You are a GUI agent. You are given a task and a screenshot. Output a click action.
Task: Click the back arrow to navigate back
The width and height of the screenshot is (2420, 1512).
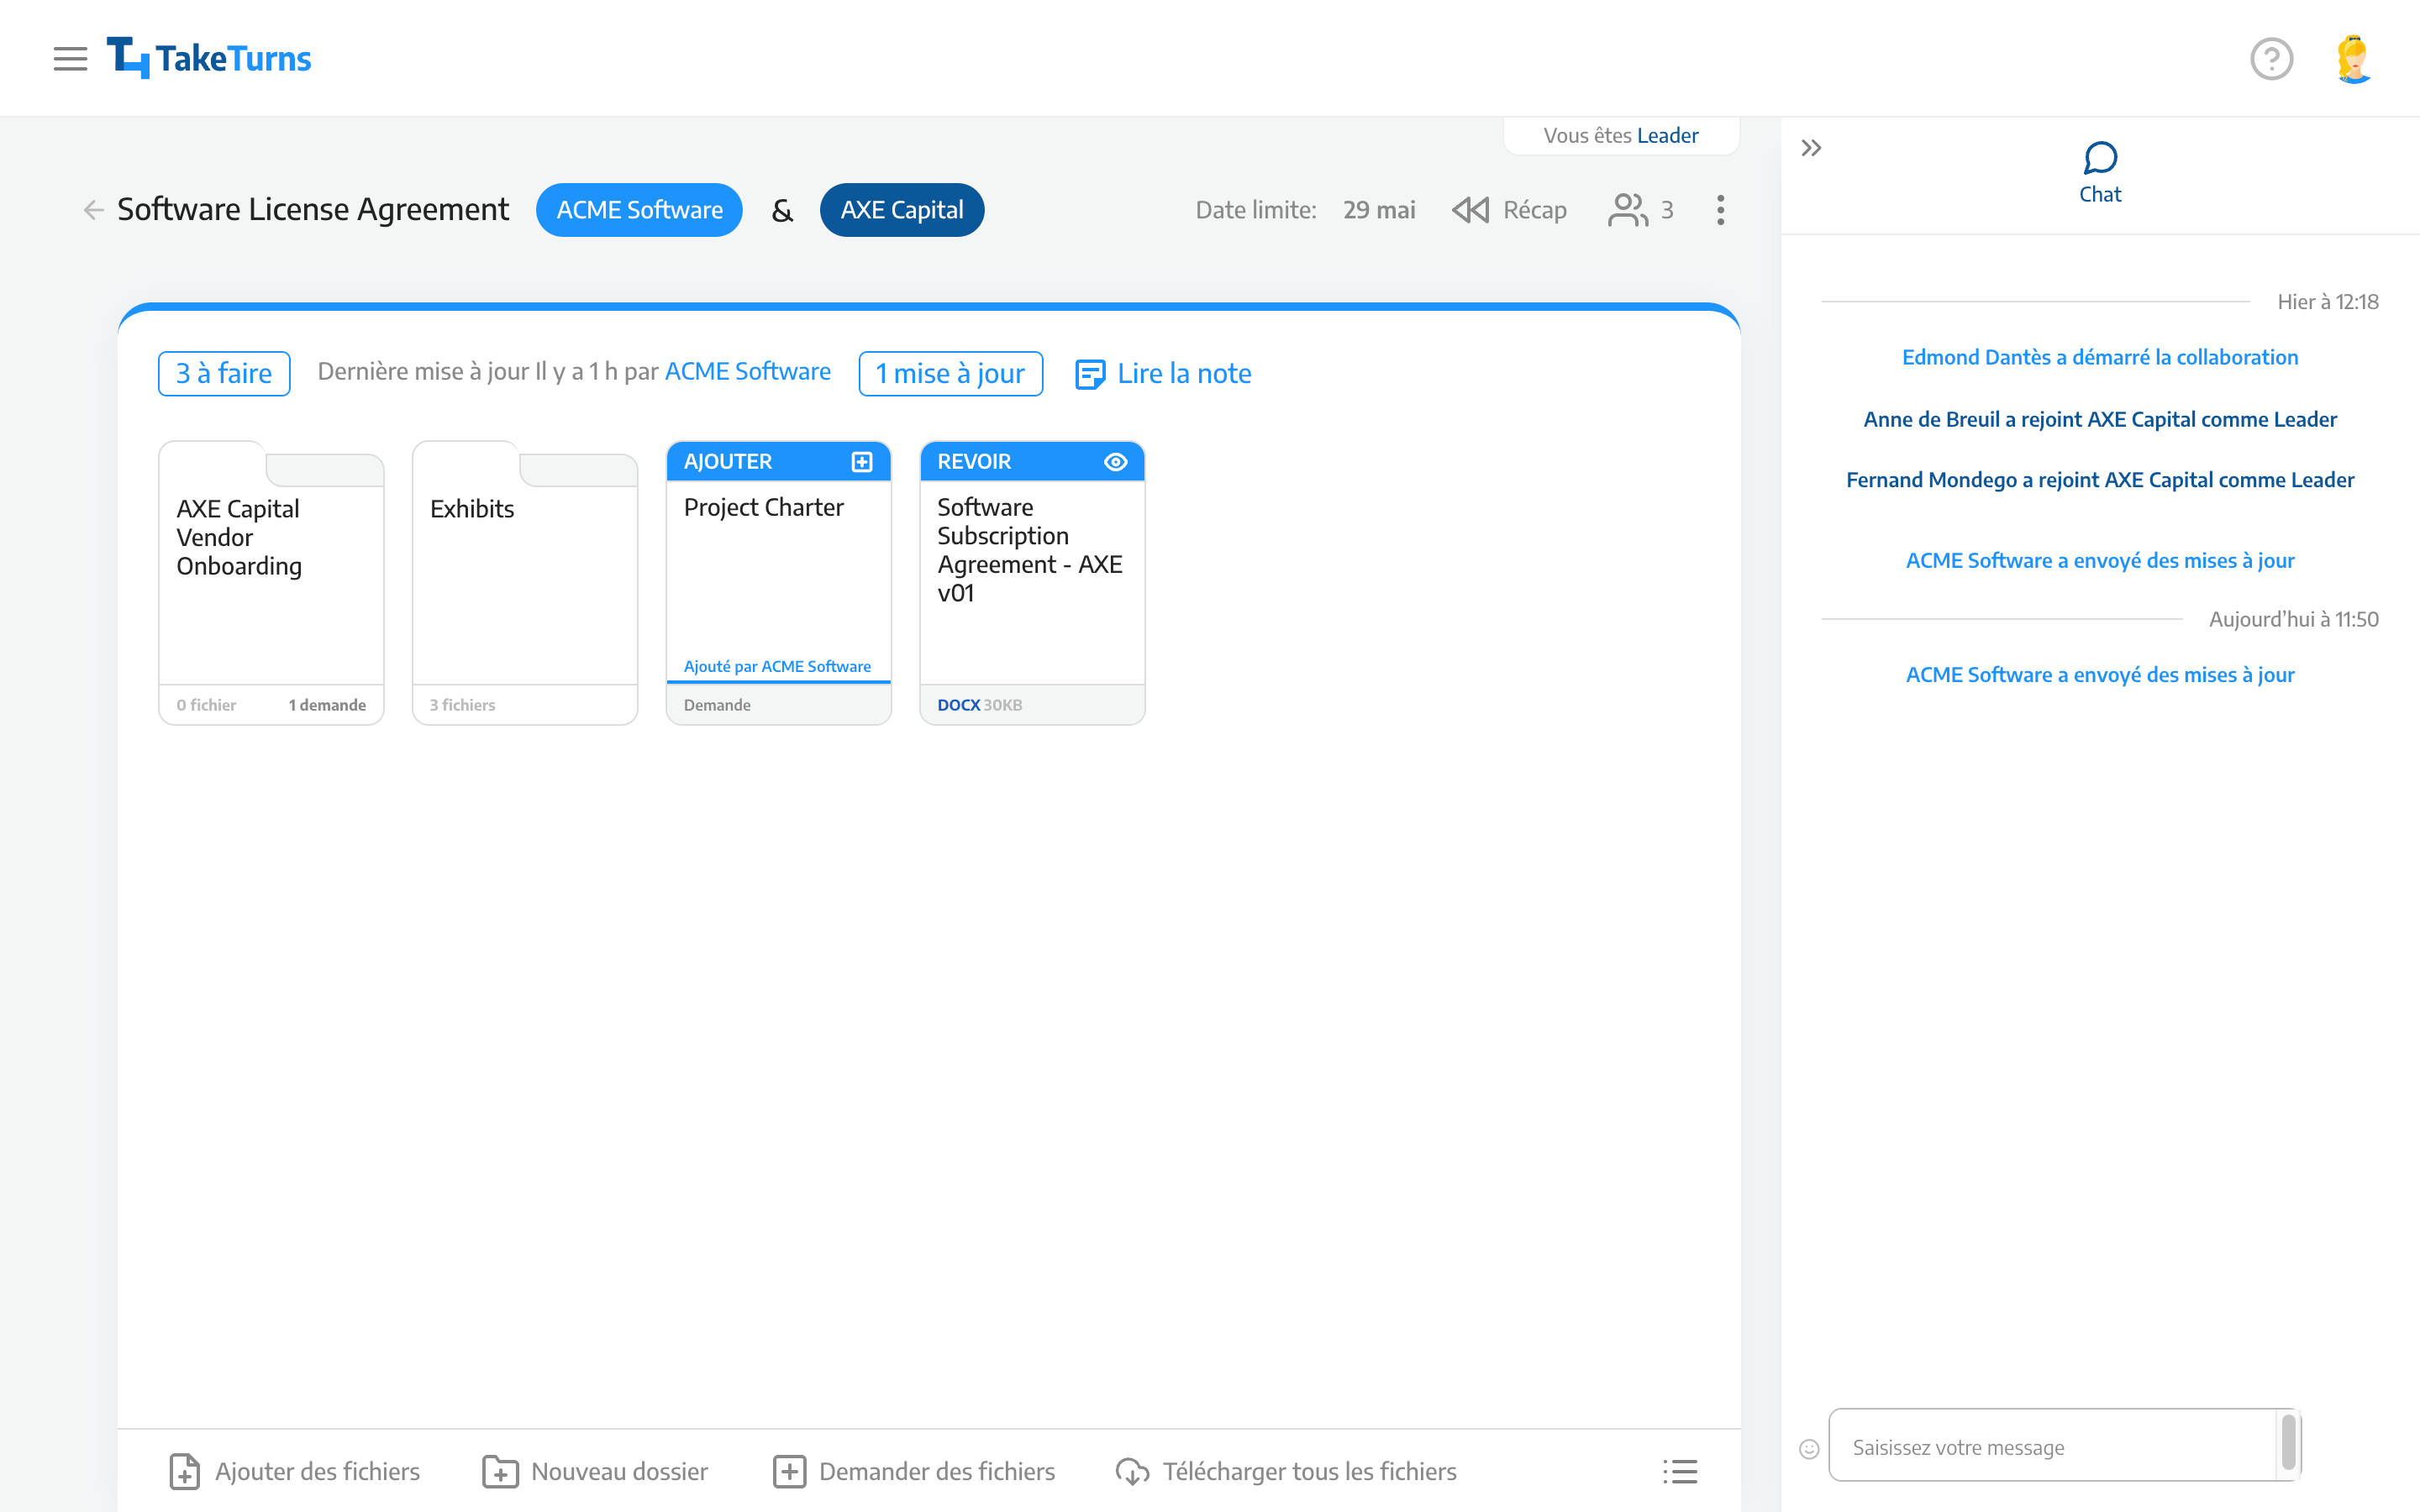(92, 209)
